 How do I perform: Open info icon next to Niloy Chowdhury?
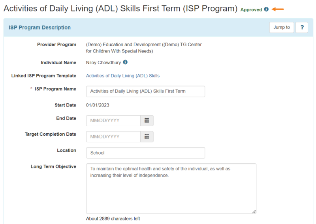click(125, 62)
